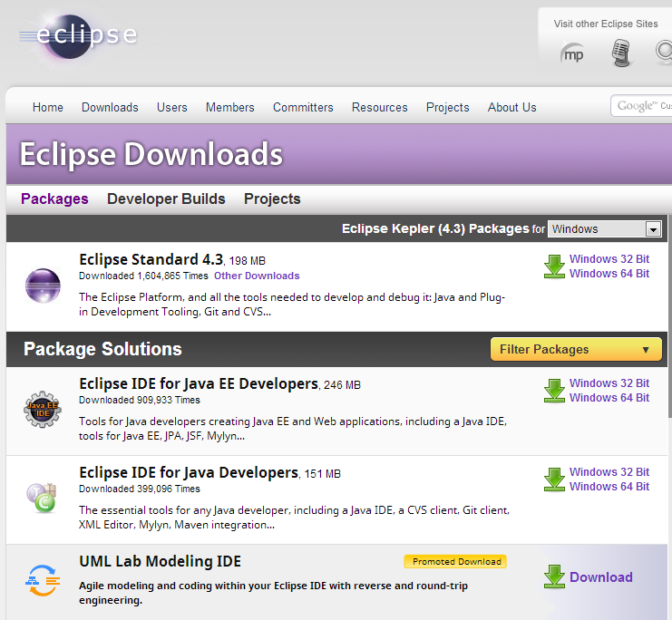The height and width of the screenshot is (620, 672).
Task: Click the Eclipse Standard 4.3 title
Action: pyautogui.click(x=151, y=259)
